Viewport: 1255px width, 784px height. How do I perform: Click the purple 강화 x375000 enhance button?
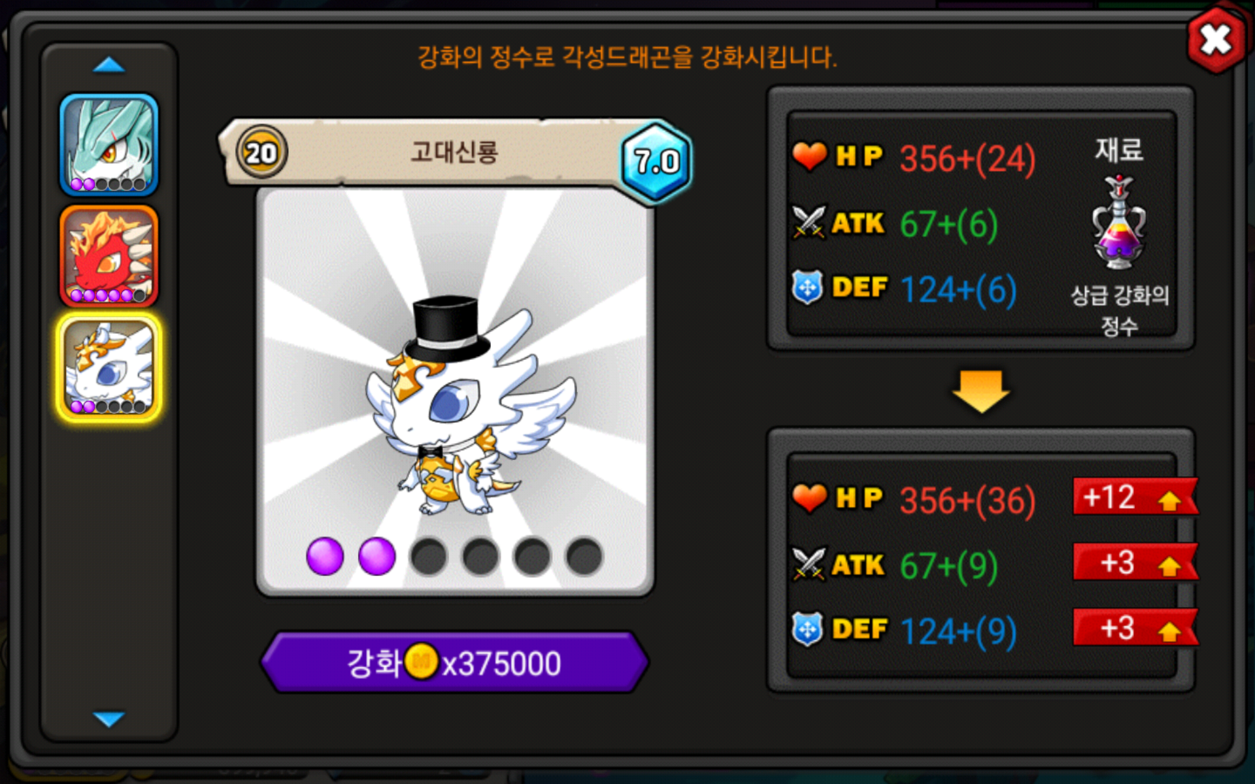455,662
